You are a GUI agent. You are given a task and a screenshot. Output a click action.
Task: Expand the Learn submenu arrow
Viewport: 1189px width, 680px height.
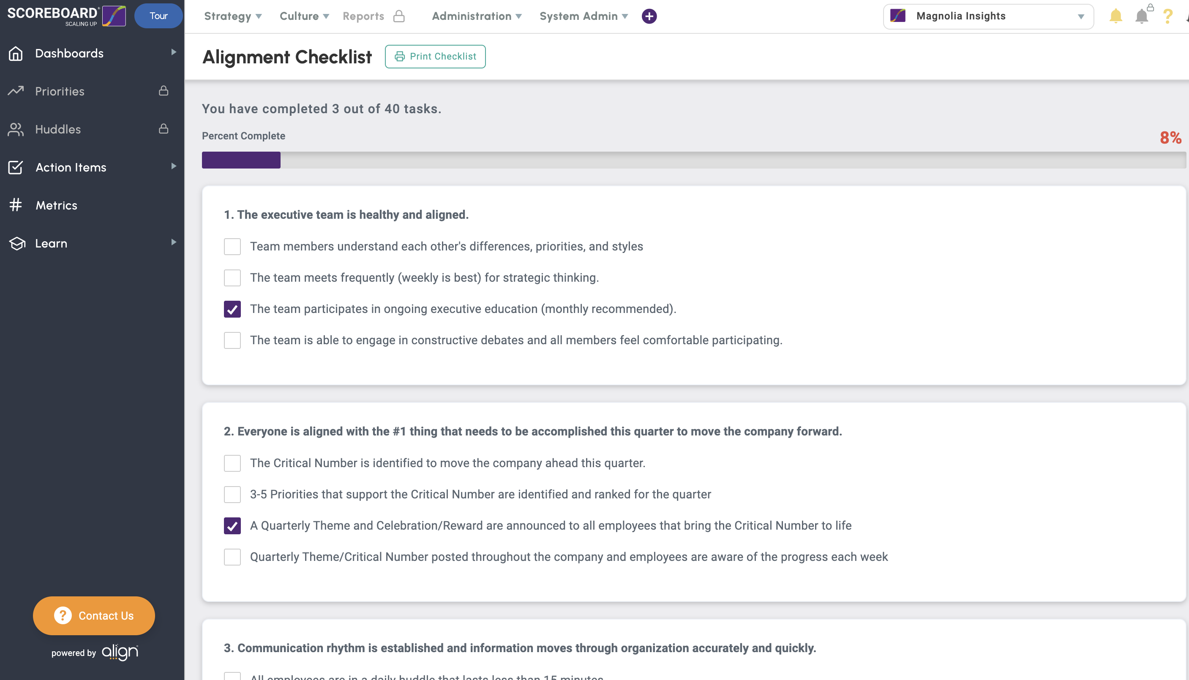[x=174, y=242]
